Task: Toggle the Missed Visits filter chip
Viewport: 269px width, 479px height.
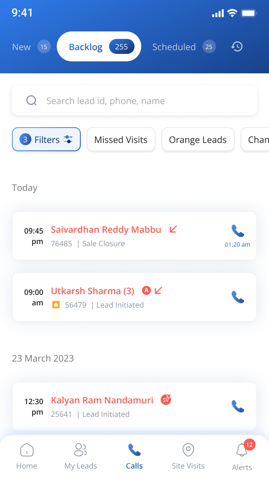Action: point(121,140)
